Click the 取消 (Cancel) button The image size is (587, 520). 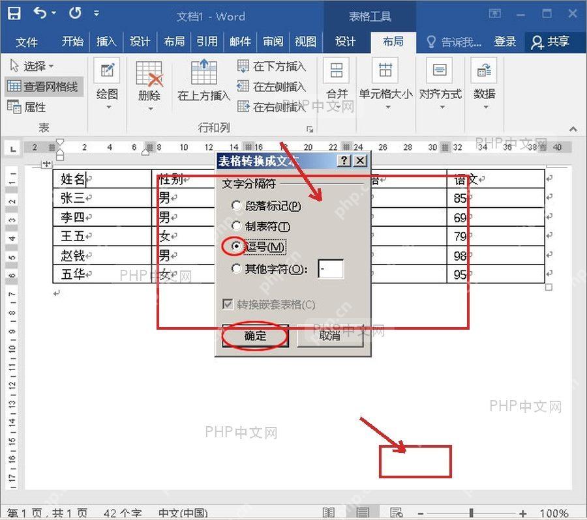(330, 336)
